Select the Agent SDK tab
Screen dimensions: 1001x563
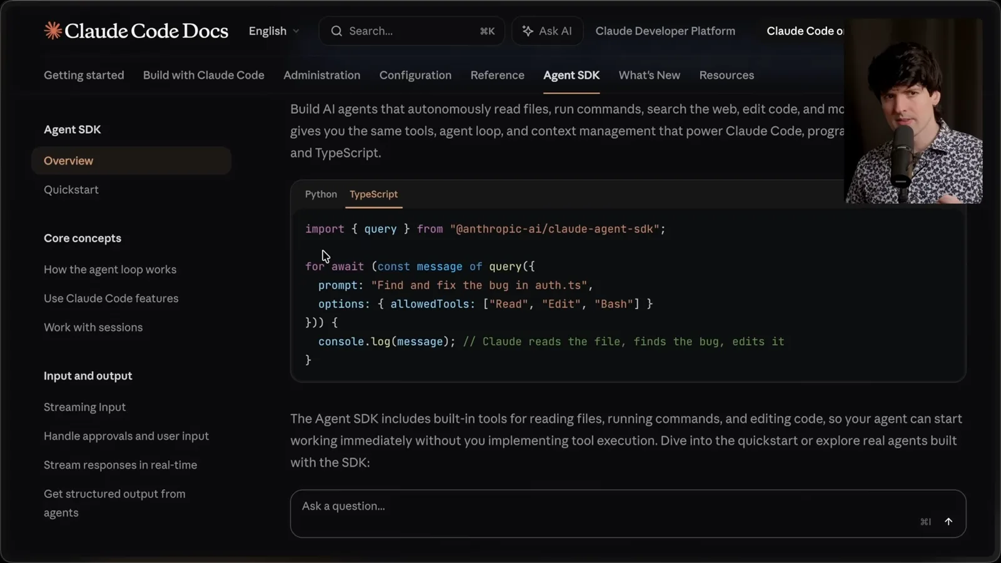coord(571,75)
